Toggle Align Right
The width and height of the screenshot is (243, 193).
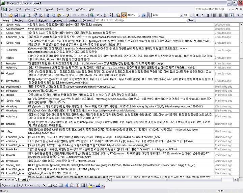226,15
